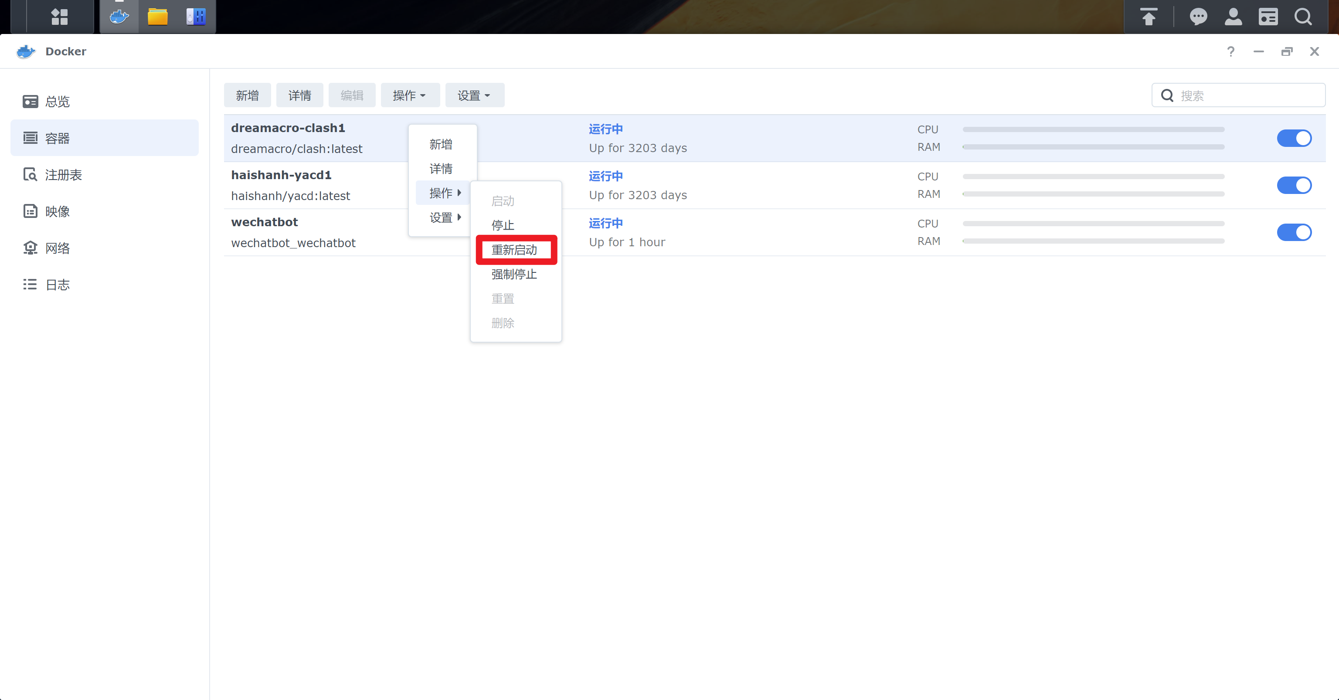The height and width of the screenshot is (700, 1339).
Task: Click the dreamacro/clash:latest image name
Action: 297,149
